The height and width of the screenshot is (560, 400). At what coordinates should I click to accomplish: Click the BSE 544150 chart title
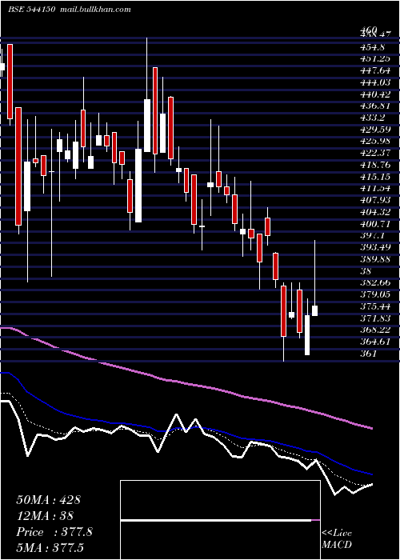[31, 10]
